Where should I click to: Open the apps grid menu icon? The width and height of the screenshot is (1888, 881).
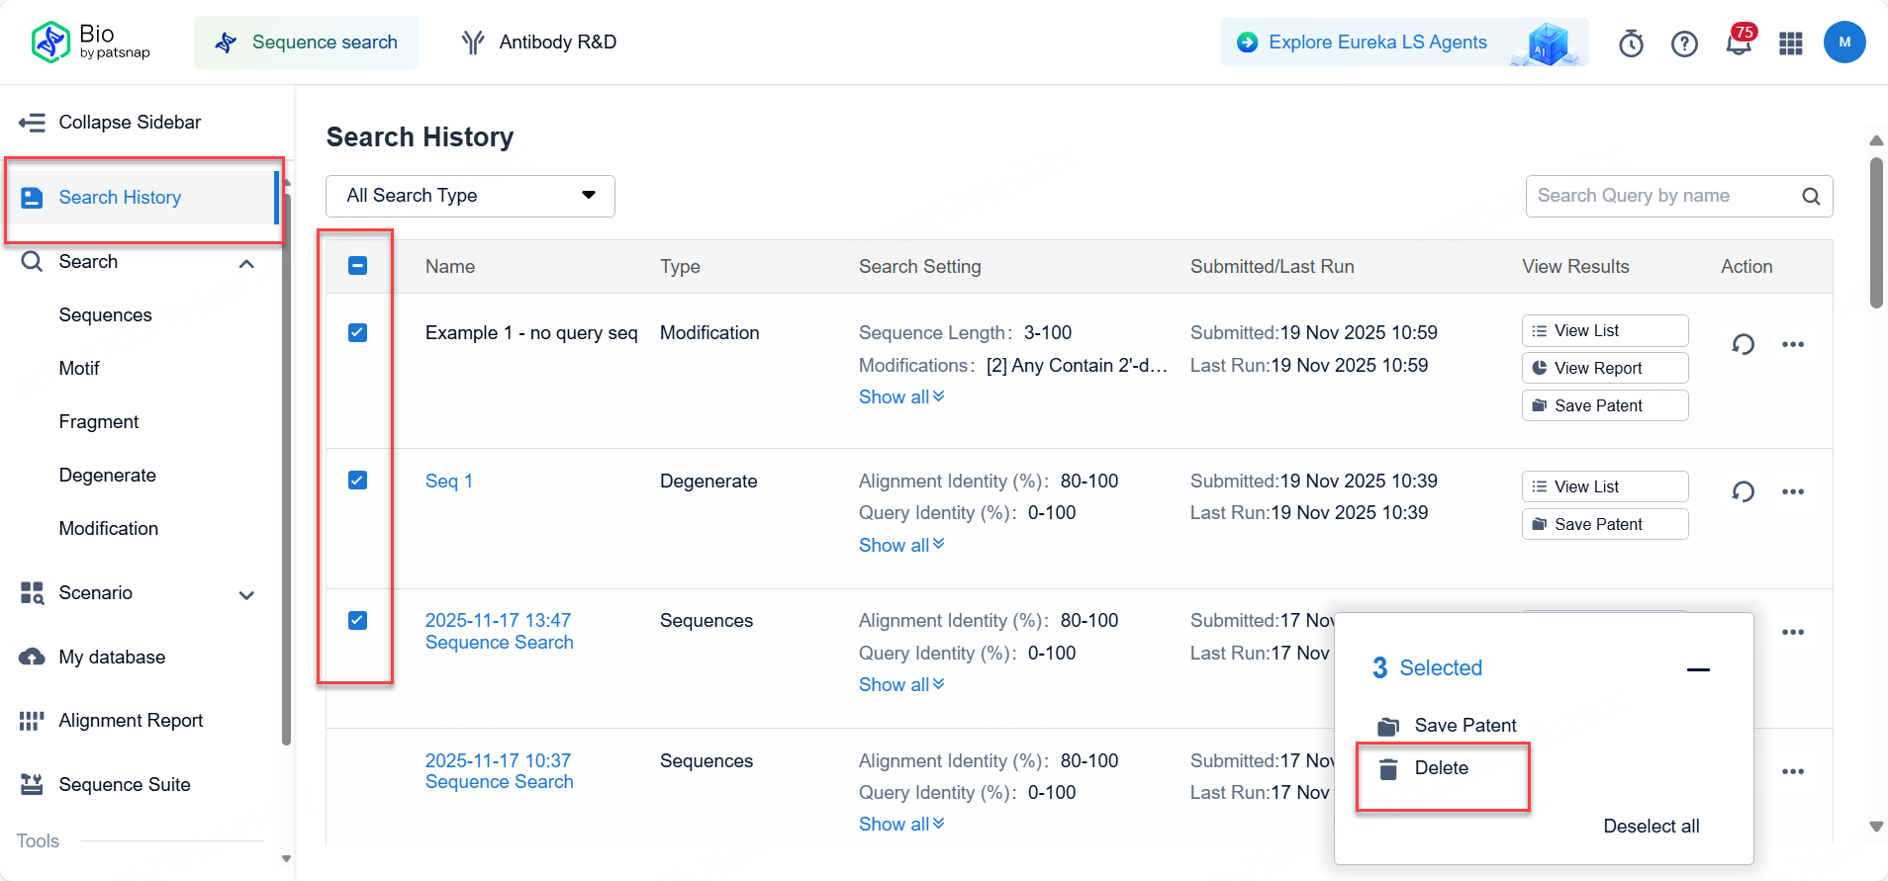tap(1791, 44)
